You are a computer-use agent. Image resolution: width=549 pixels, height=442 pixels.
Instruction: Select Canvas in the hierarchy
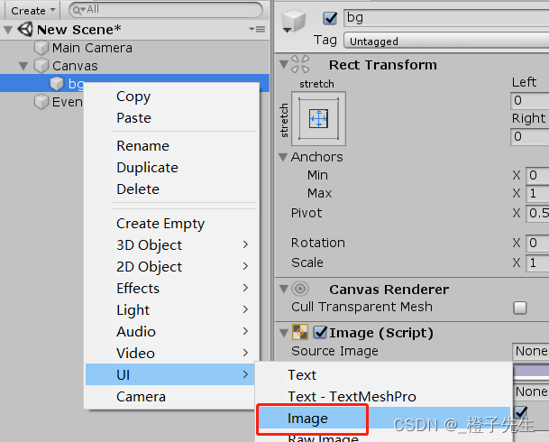point(75,66)
